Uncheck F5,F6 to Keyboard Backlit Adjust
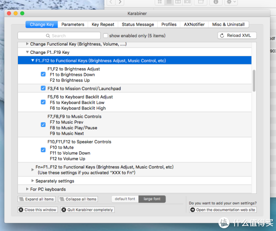Viewport: 276px width, 231px height. click(x=43, y=102)
